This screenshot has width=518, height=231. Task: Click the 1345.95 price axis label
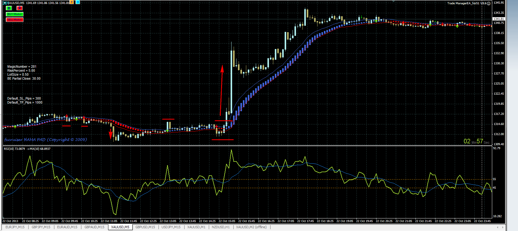(499, 3)
